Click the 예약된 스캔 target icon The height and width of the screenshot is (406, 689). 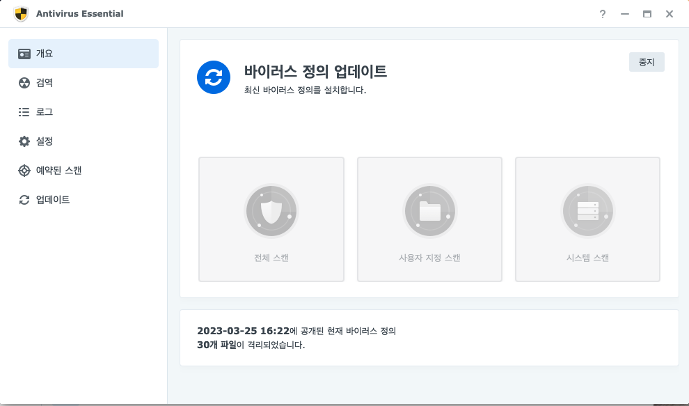point(24,170)
